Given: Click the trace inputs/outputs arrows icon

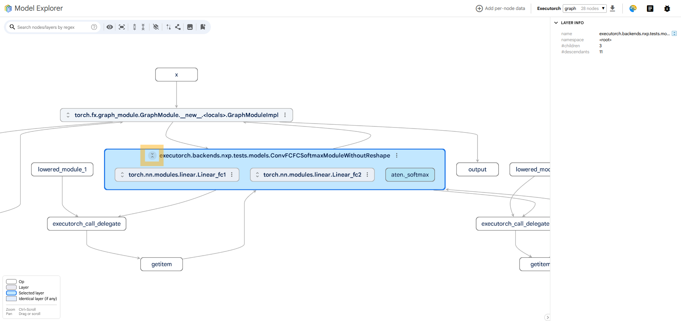Looking at the screenshot, I should click(x=168, y=27).
